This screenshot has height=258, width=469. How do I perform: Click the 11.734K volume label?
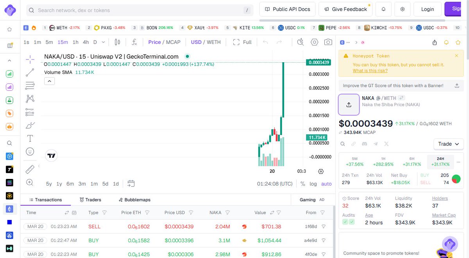[317, 137]
